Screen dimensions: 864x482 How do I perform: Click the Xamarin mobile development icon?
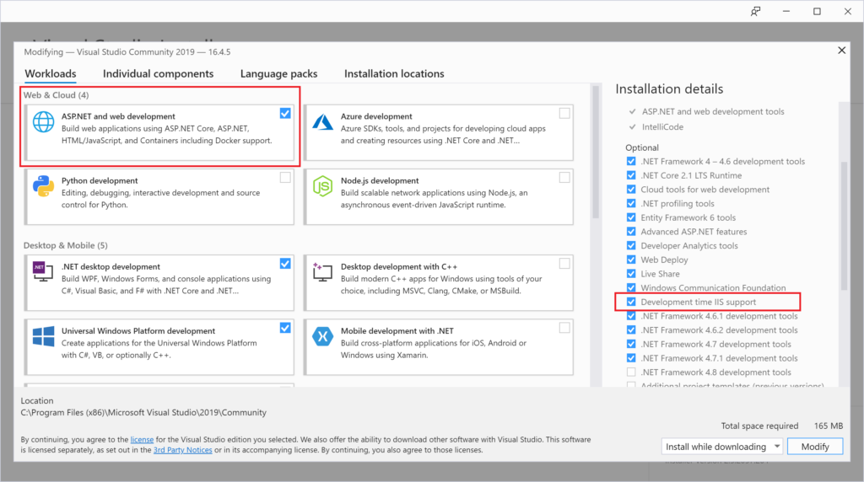[323, 336]
